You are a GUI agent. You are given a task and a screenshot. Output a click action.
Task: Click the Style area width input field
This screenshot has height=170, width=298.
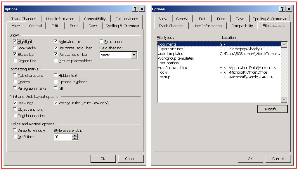[63, 137]
